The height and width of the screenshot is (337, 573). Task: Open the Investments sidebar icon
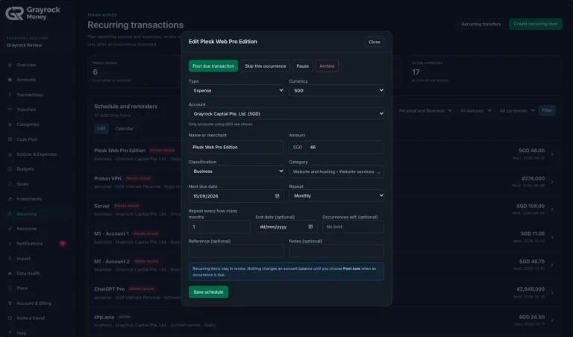tap(10, 199)
